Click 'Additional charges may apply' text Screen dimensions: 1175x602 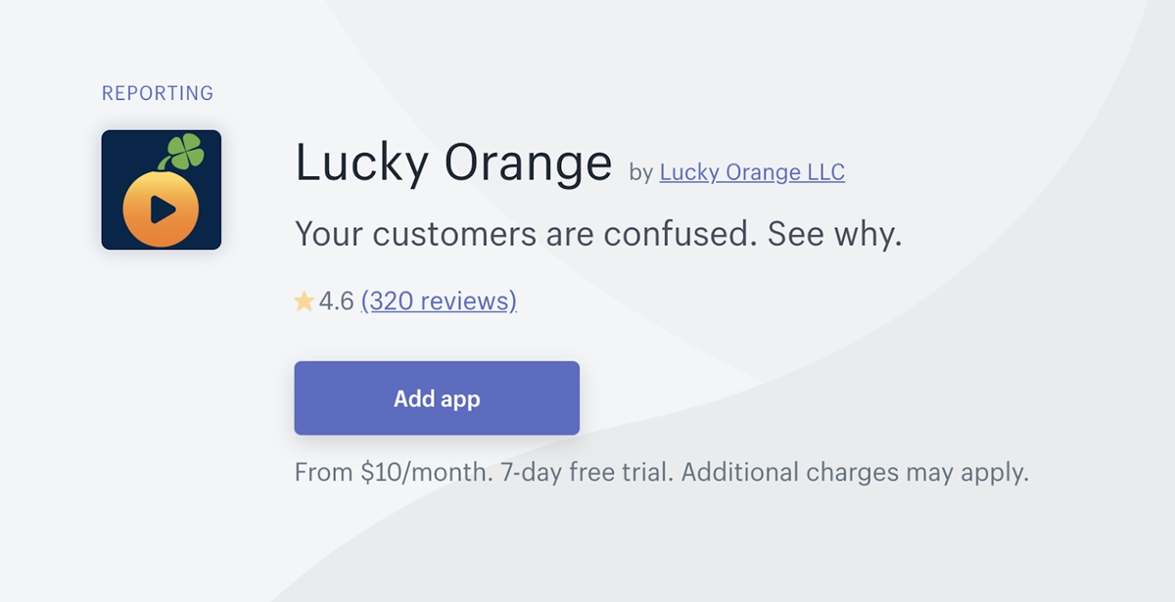pyautogui.click(x=855, y=473)
